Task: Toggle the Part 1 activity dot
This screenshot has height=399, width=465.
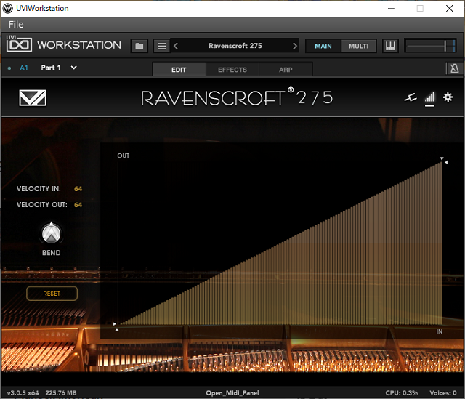Action: coord(9,68)
